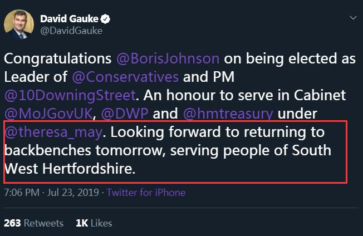Open the tweet options chevron
Image resolution: width=363 pixels, height=236 pixels.
coord(352,18)
